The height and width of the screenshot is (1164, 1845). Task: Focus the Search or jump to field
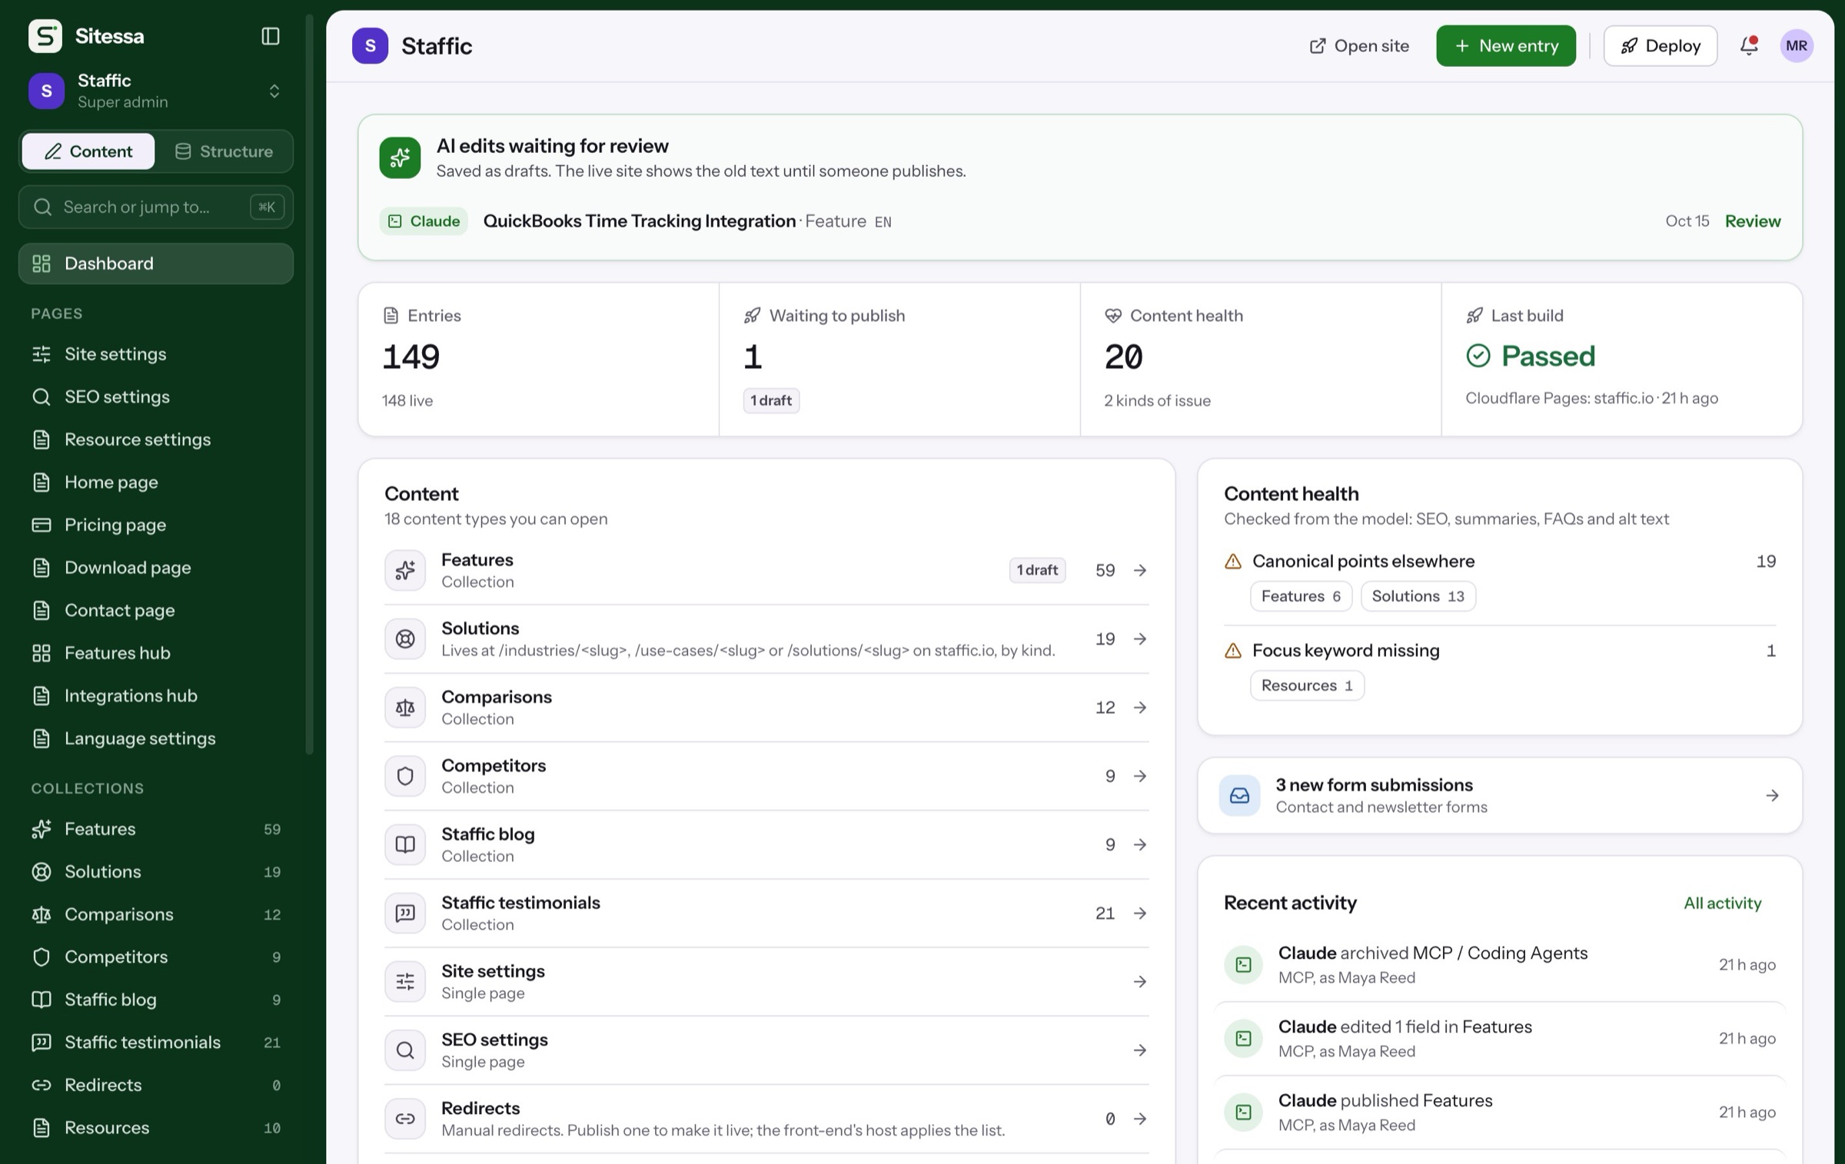point(156,207)
